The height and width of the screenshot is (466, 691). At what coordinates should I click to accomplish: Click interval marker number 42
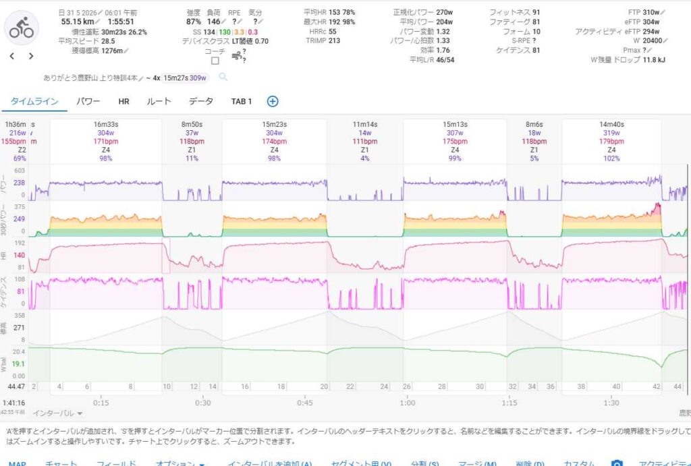click(x=657, y=386)
